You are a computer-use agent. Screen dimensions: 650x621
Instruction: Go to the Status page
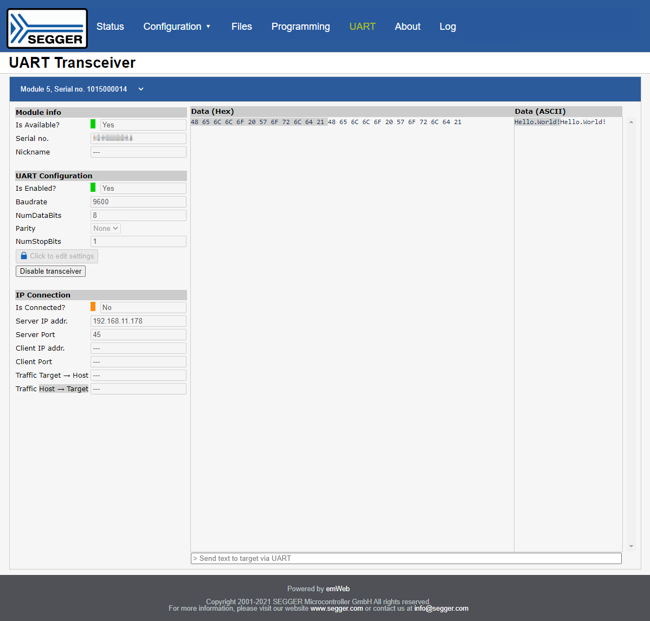[110, 27]
